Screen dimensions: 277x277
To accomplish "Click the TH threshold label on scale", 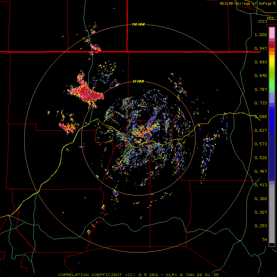I will coord(264,239).
